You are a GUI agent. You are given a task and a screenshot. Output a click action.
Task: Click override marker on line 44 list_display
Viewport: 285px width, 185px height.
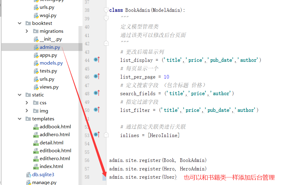pos(97,60)
